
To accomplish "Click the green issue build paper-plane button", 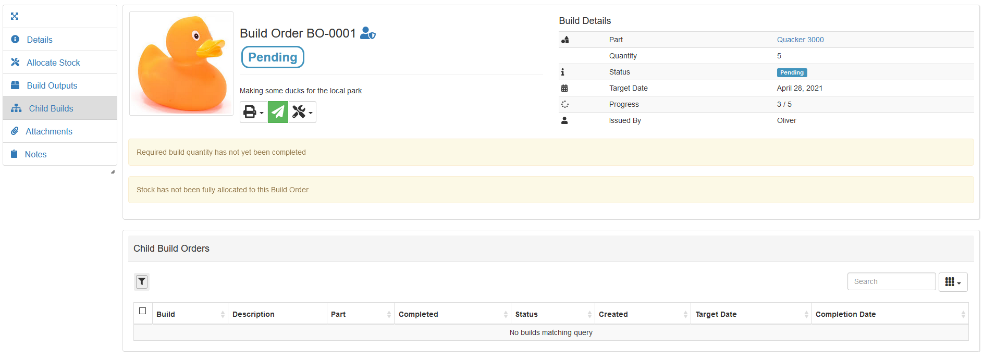I will pos(278,112).
